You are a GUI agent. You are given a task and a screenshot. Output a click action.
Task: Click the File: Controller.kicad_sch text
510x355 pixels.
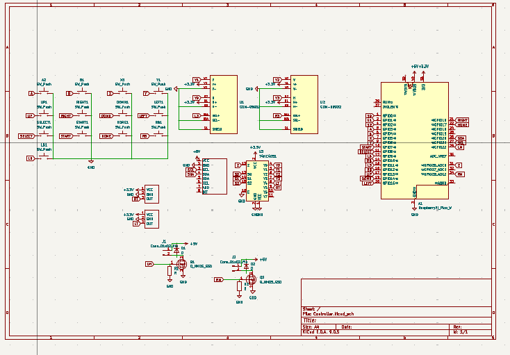(328, 314)
